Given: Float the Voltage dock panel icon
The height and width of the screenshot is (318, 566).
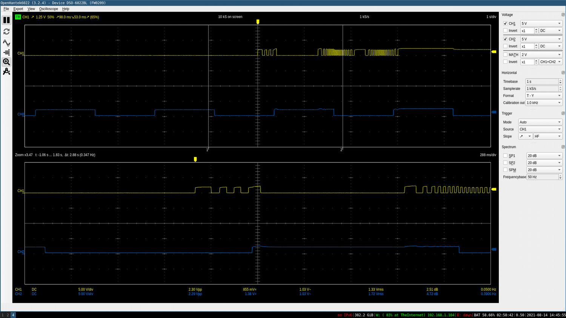Looking at the screenshot, I should (563, 15).
